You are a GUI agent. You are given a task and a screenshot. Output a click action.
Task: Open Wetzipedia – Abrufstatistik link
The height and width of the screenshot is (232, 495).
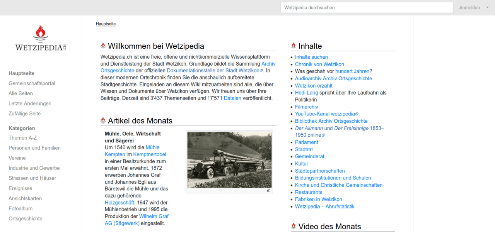click(325, 207)
